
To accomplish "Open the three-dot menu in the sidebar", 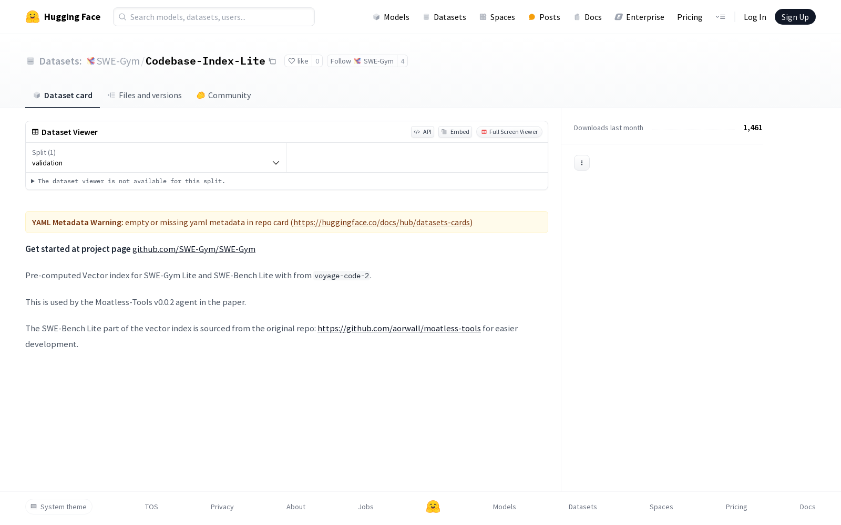I will click(x=582, y=163).
